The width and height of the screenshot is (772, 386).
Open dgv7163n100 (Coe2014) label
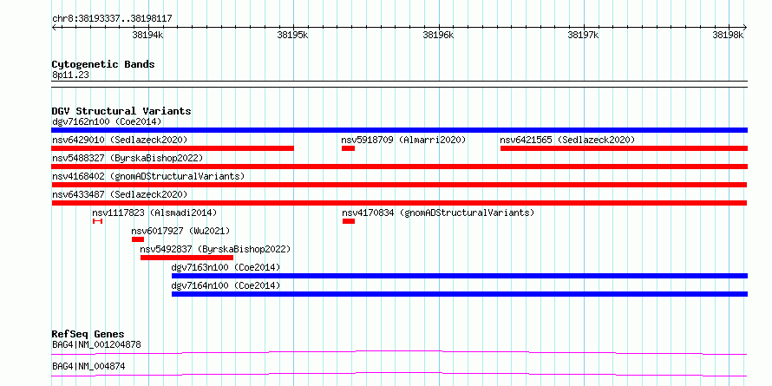pyautogui.click(x=226, y=267)
